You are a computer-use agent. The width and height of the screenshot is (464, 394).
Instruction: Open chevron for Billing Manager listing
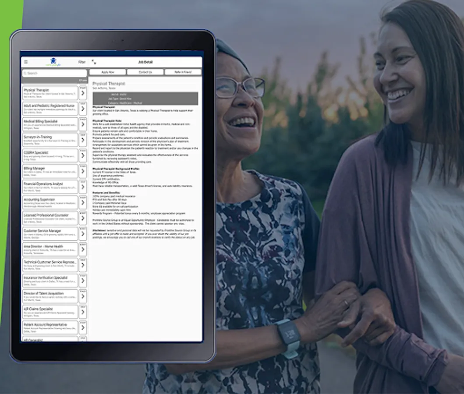[x=83, y=172]
